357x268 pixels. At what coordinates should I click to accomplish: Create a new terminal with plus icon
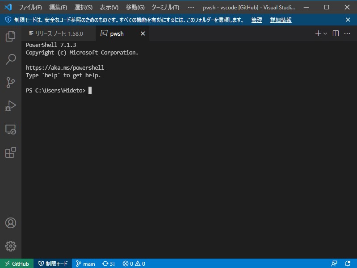(x=318, y=33)
